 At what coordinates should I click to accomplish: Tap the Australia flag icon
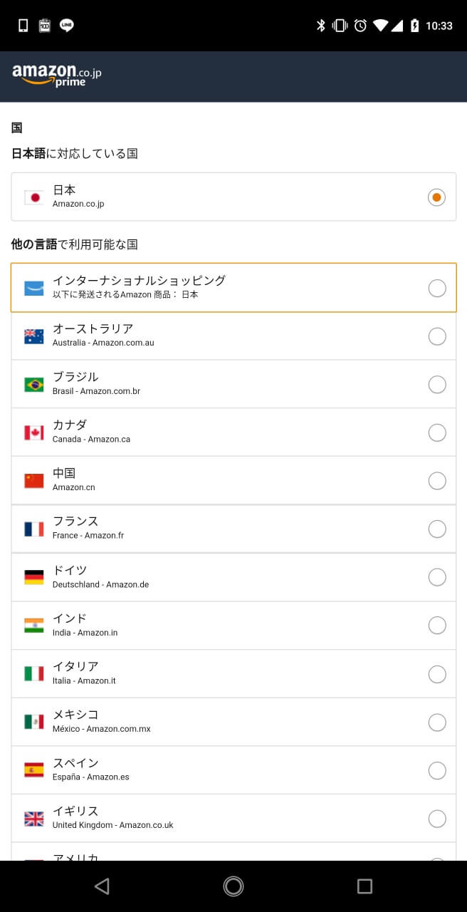pyautogui.click(x=33, y=336)
